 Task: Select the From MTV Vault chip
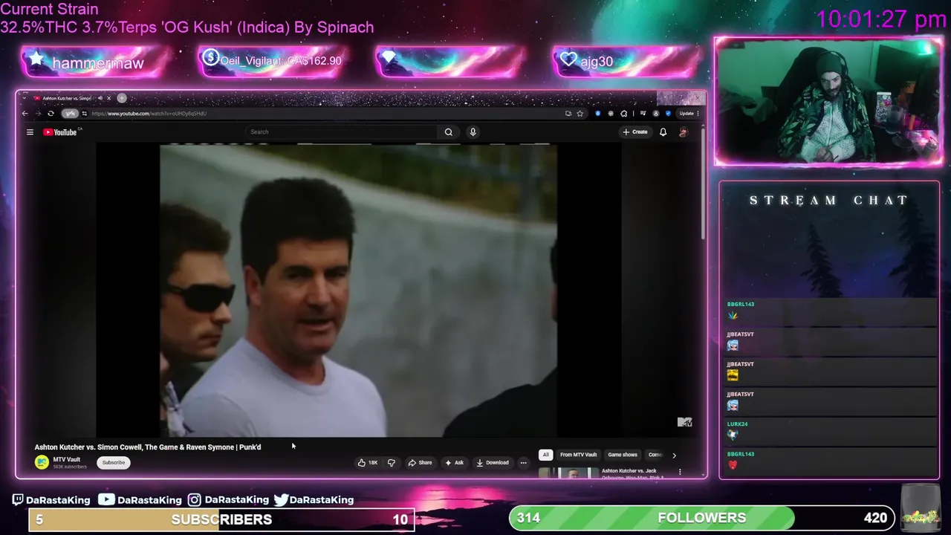tap(578, 455)
